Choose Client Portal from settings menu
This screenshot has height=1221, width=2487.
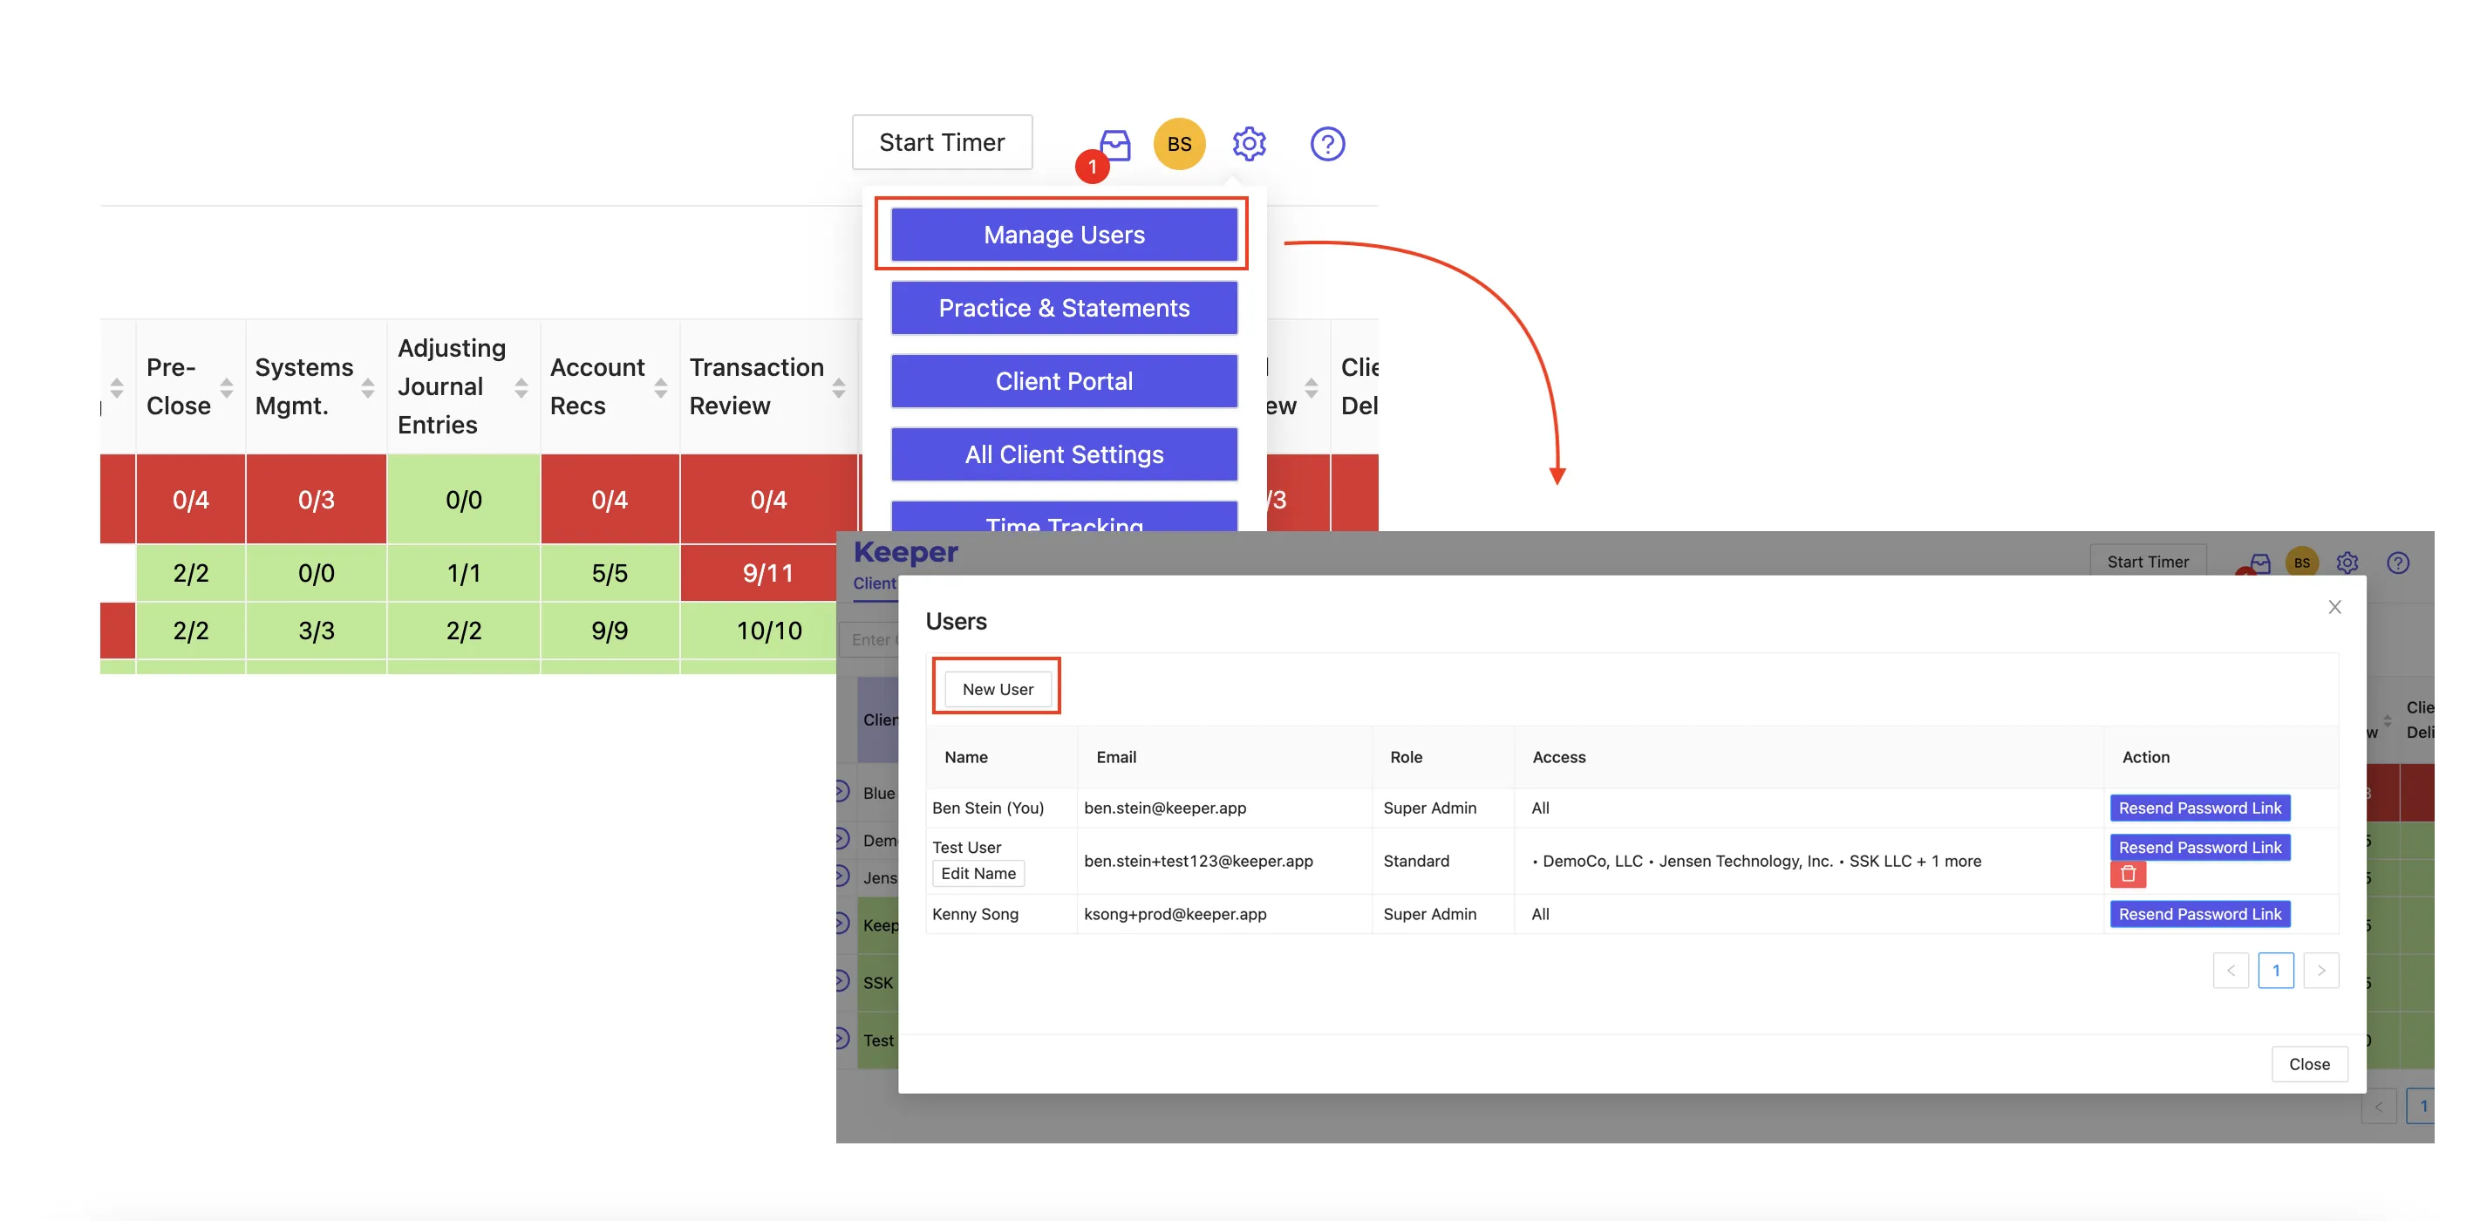click(1063, 381)
